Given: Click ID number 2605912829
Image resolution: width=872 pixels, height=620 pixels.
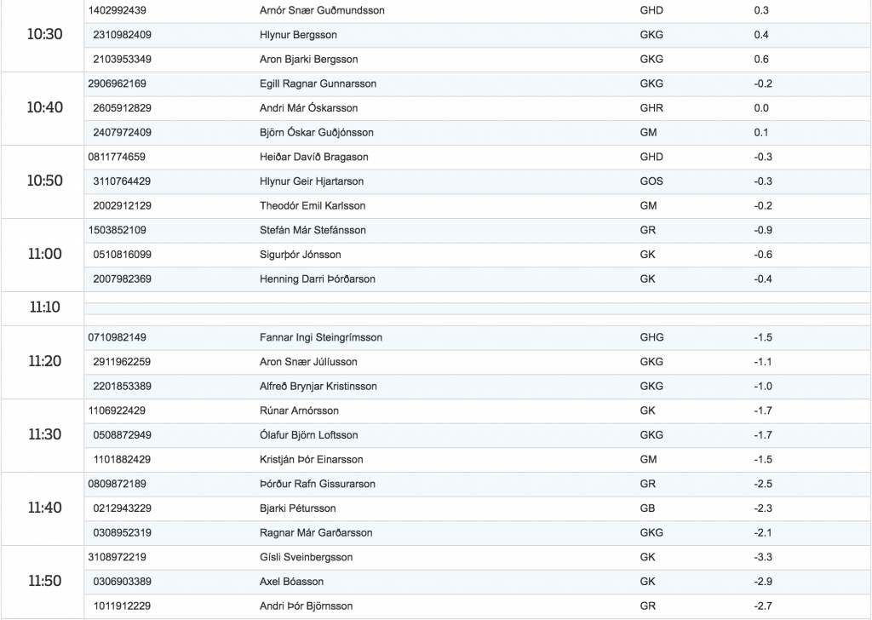Looking at the screenshot, I should pos(123,108).
